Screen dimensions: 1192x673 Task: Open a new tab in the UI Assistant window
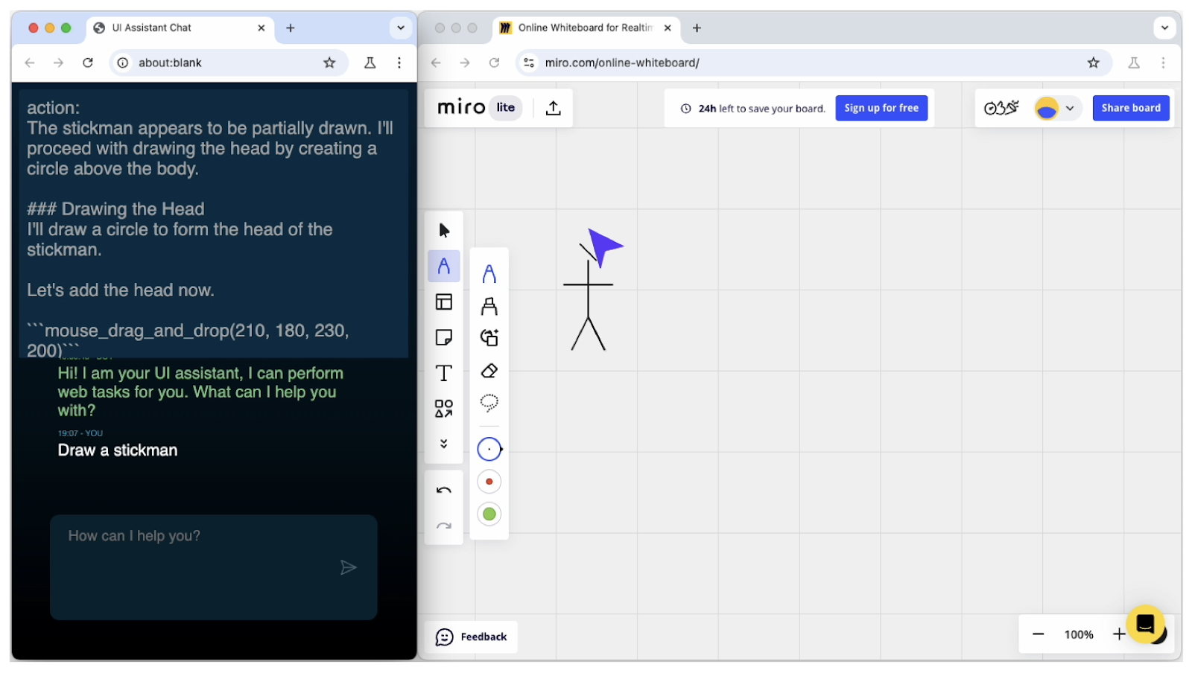point(291,28)
